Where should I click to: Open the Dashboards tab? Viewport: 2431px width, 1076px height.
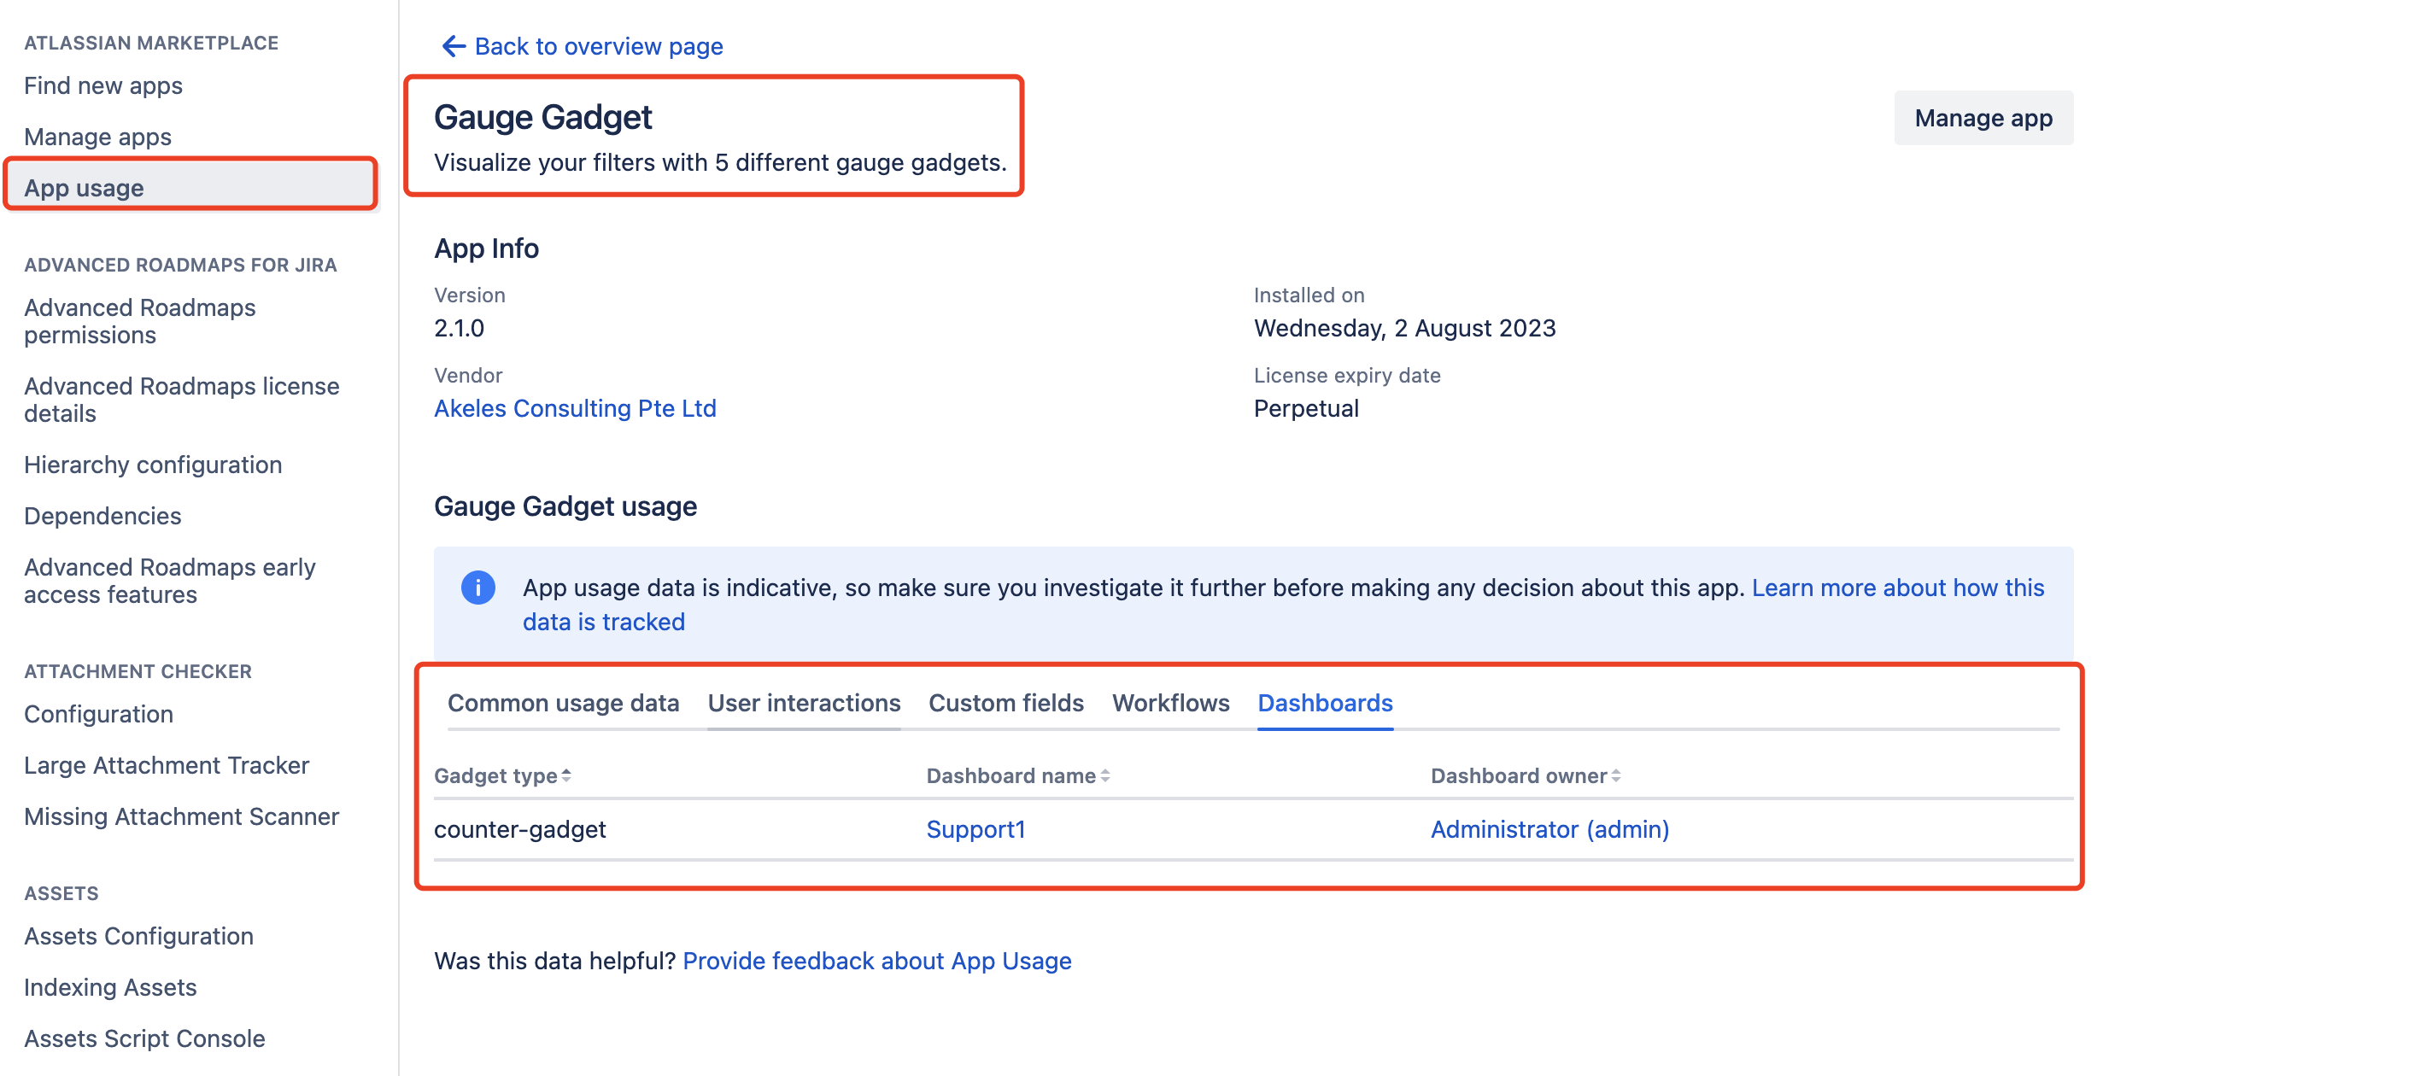1324,703
